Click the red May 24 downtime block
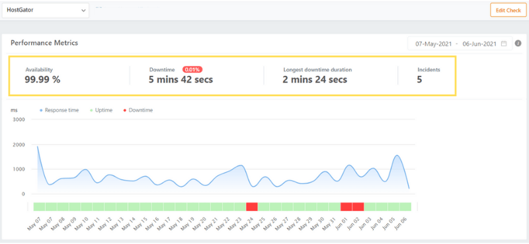This screenshot has width=529, height=244. coord(252,206)
